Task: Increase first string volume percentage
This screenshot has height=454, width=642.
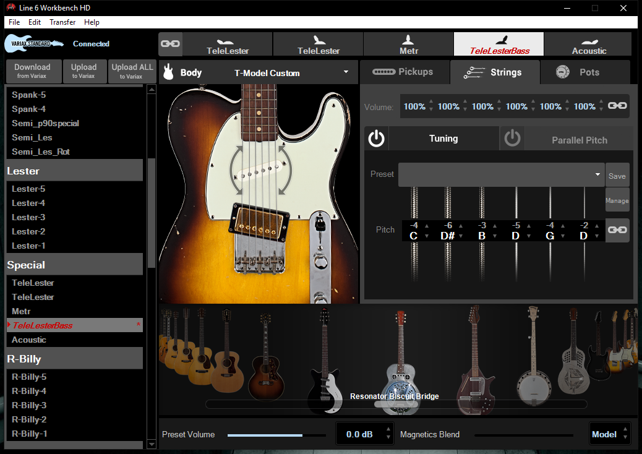Action: (430, 101)
